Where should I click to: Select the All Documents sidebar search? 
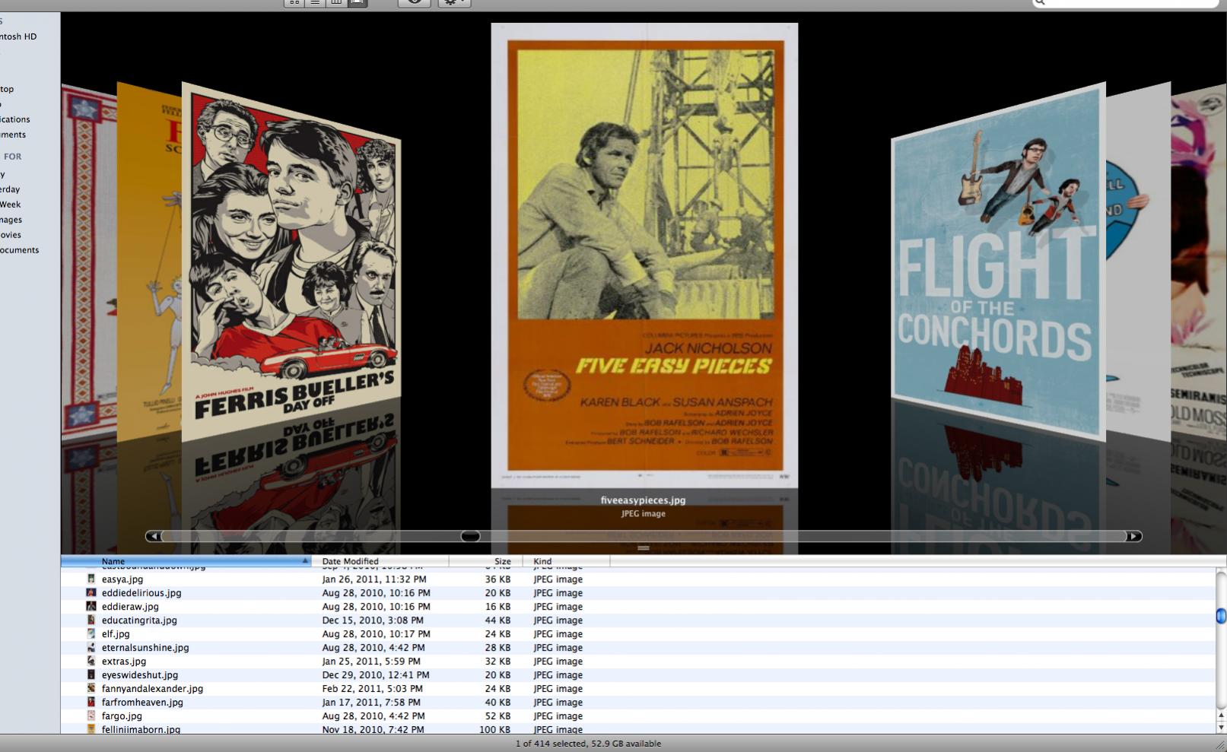[19, 250]
